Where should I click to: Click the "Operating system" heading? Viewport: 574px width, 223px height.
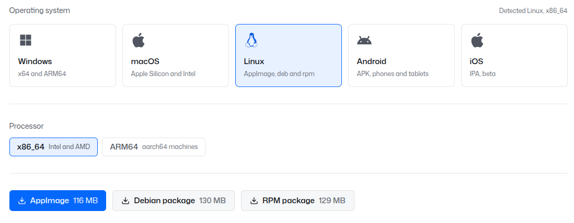[40, 10]
